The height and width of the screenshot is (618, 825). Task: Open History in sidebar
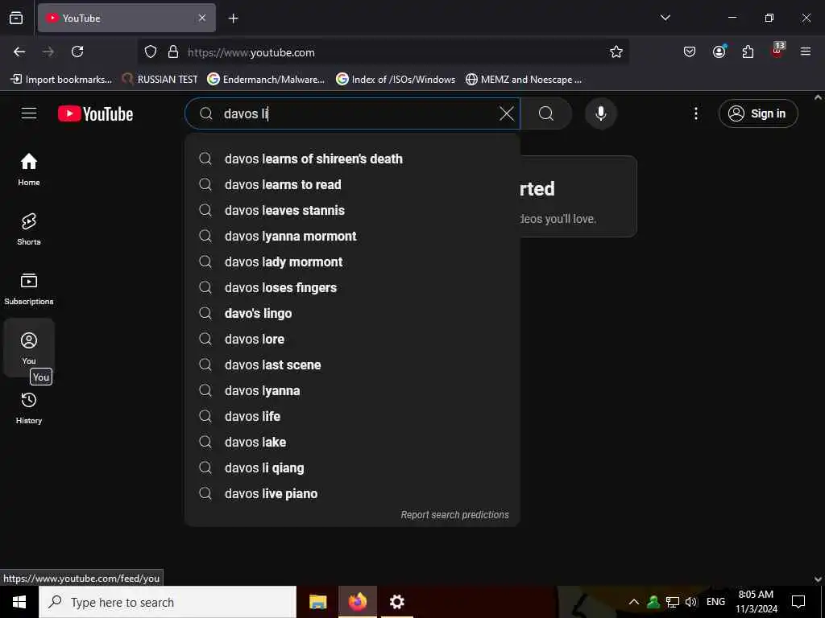pyautogui.click(x=29, y=408)
